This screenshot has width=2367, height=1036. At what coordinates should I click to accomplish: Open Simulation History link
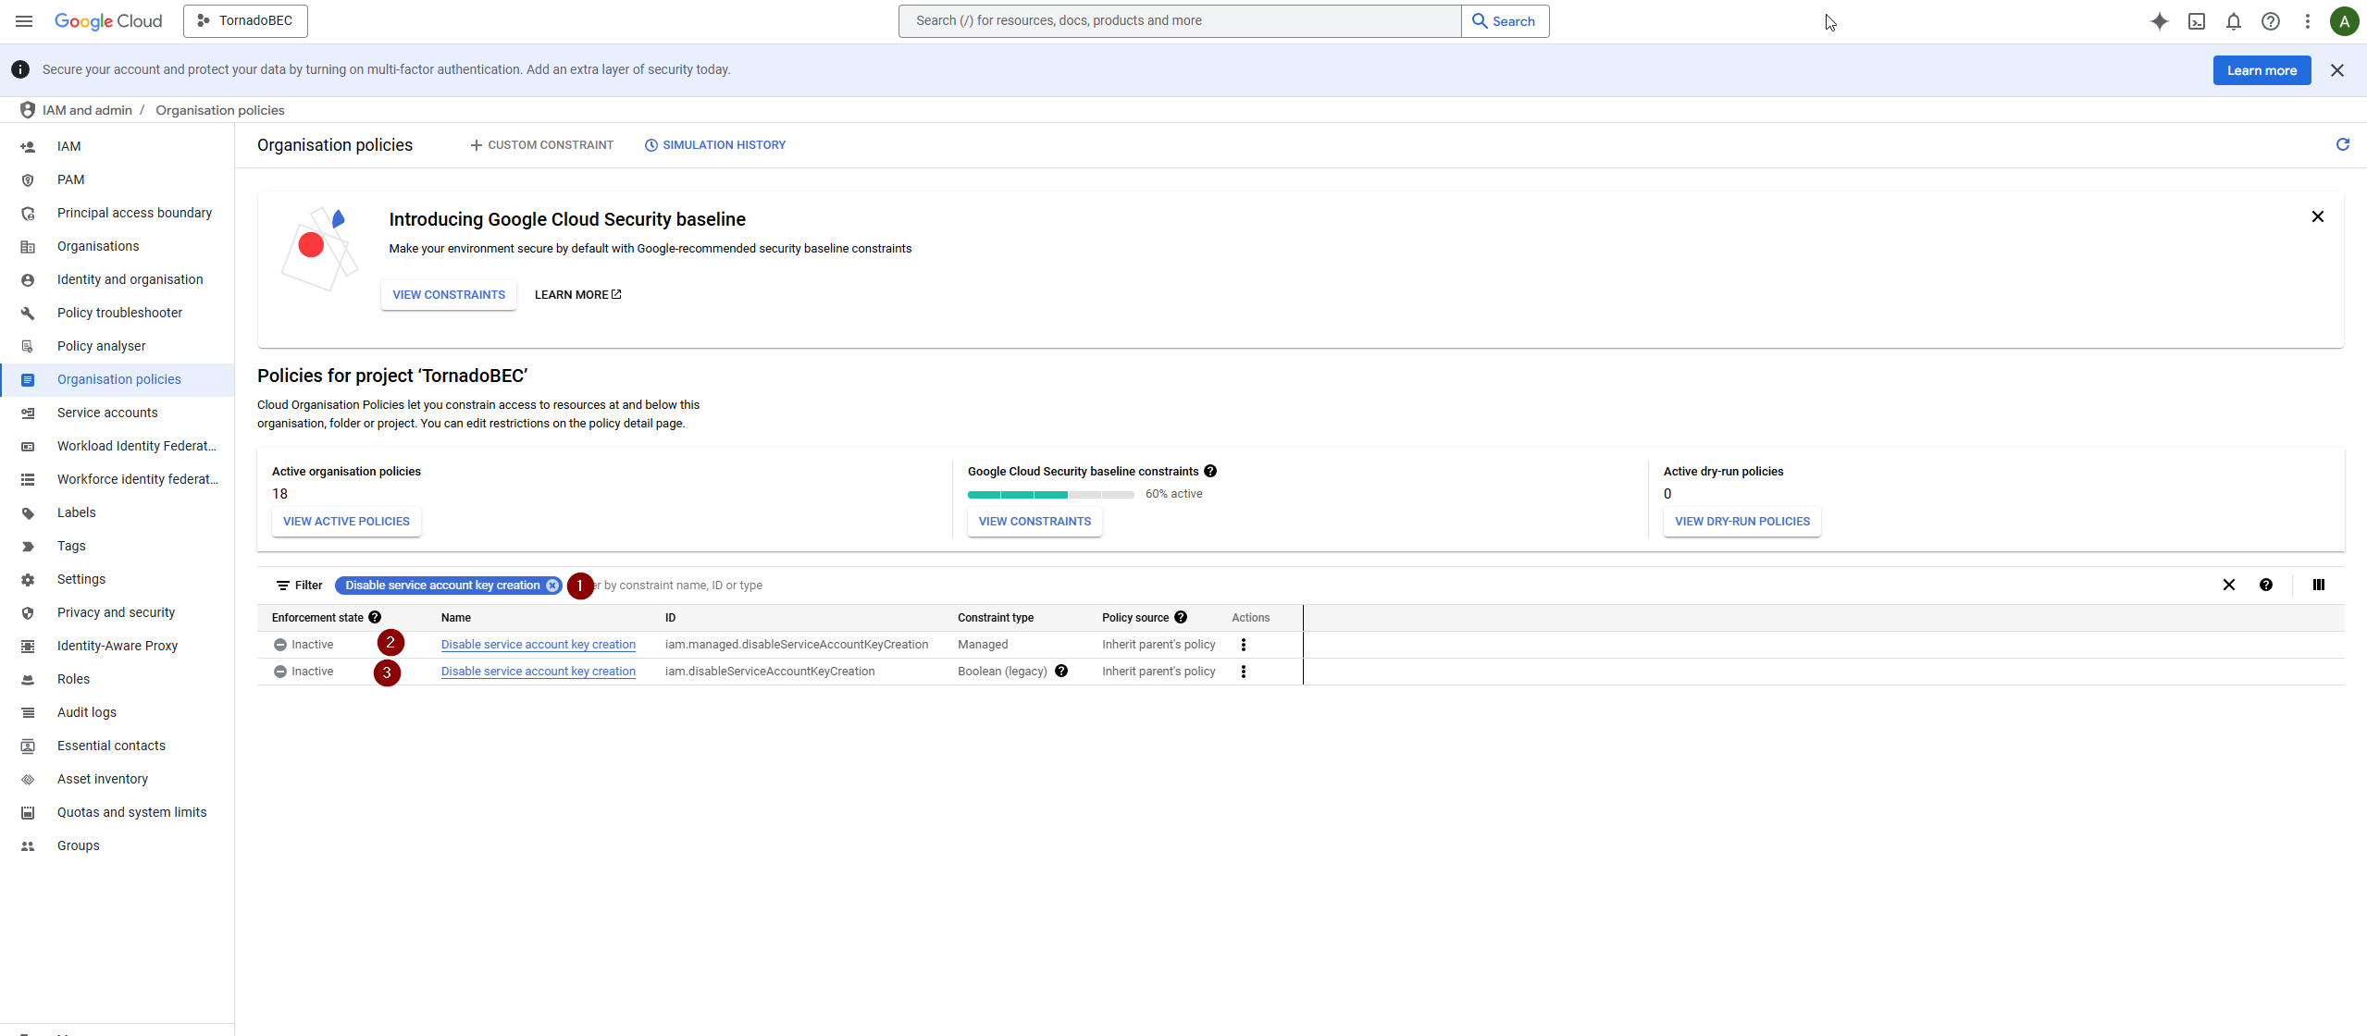tap(715, 145)
